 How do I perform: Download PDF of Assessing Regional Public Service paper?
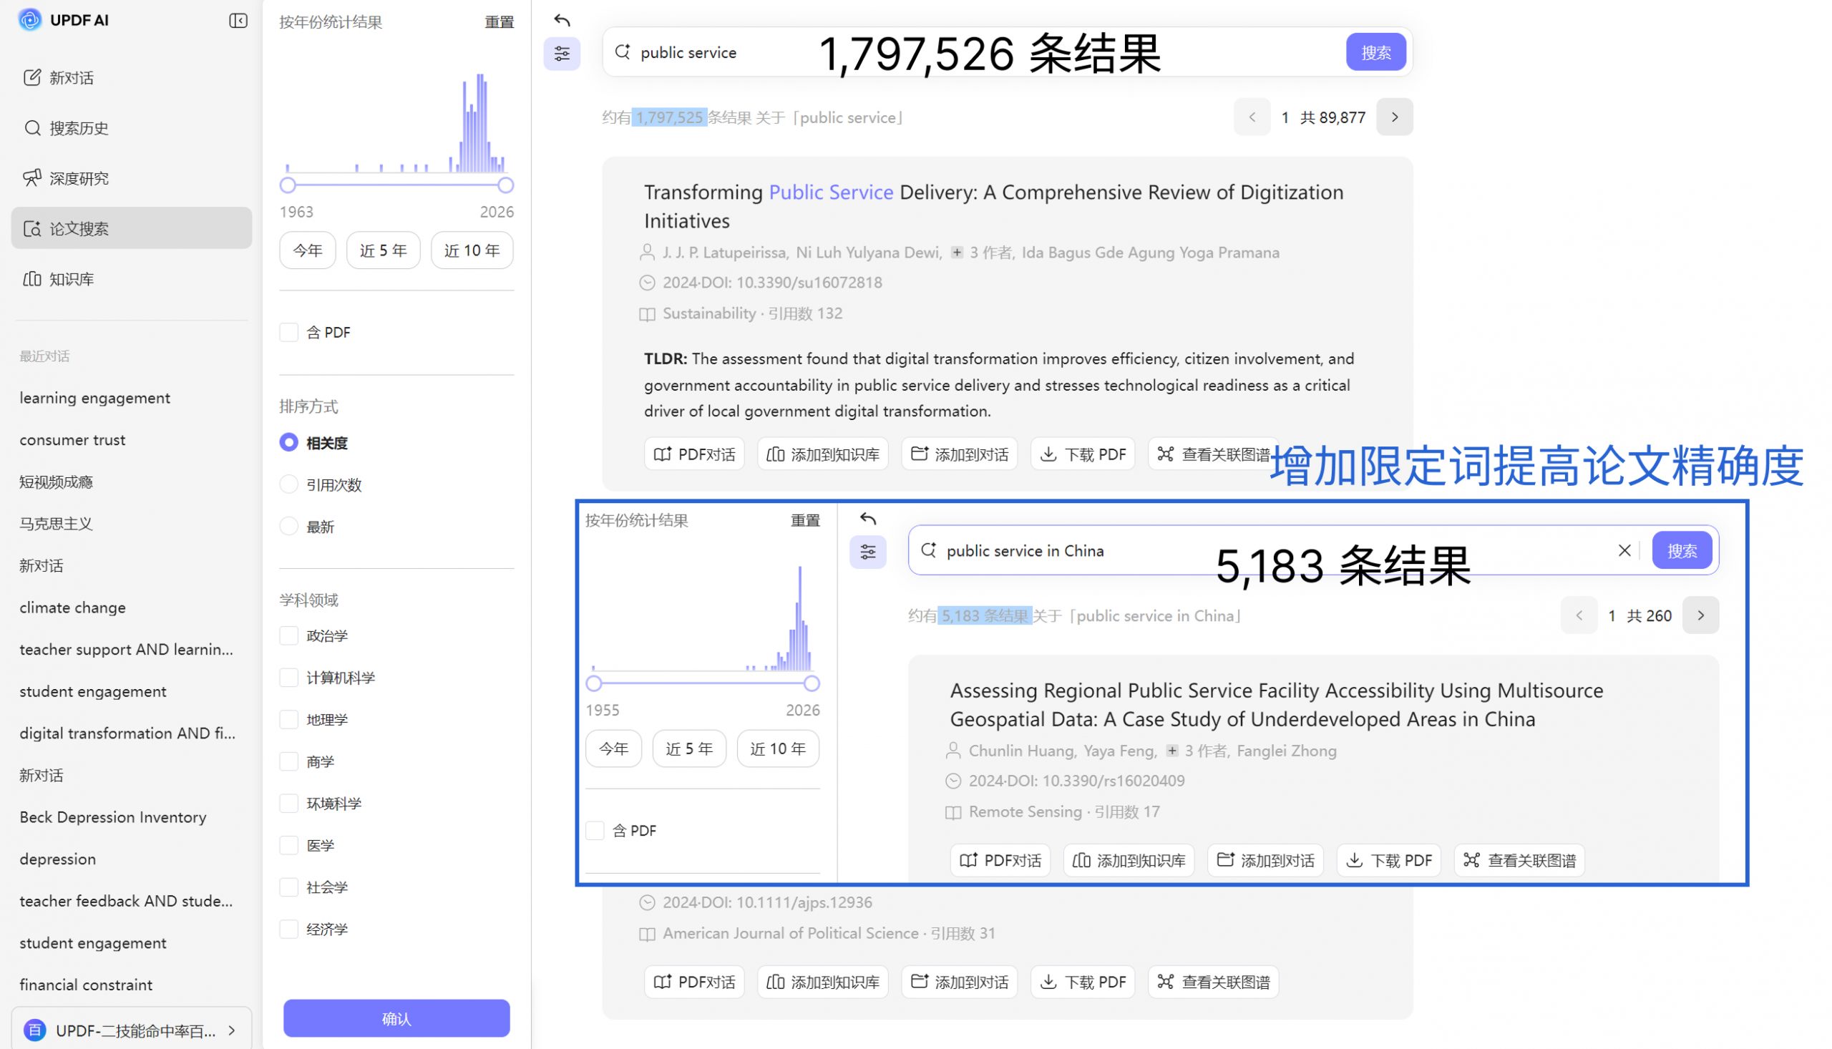[x=1389, y=860]
